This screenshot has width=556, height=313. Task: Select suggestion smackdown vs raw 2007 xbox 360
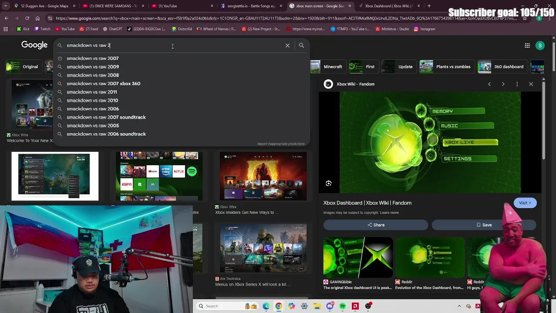pos(182,83)
